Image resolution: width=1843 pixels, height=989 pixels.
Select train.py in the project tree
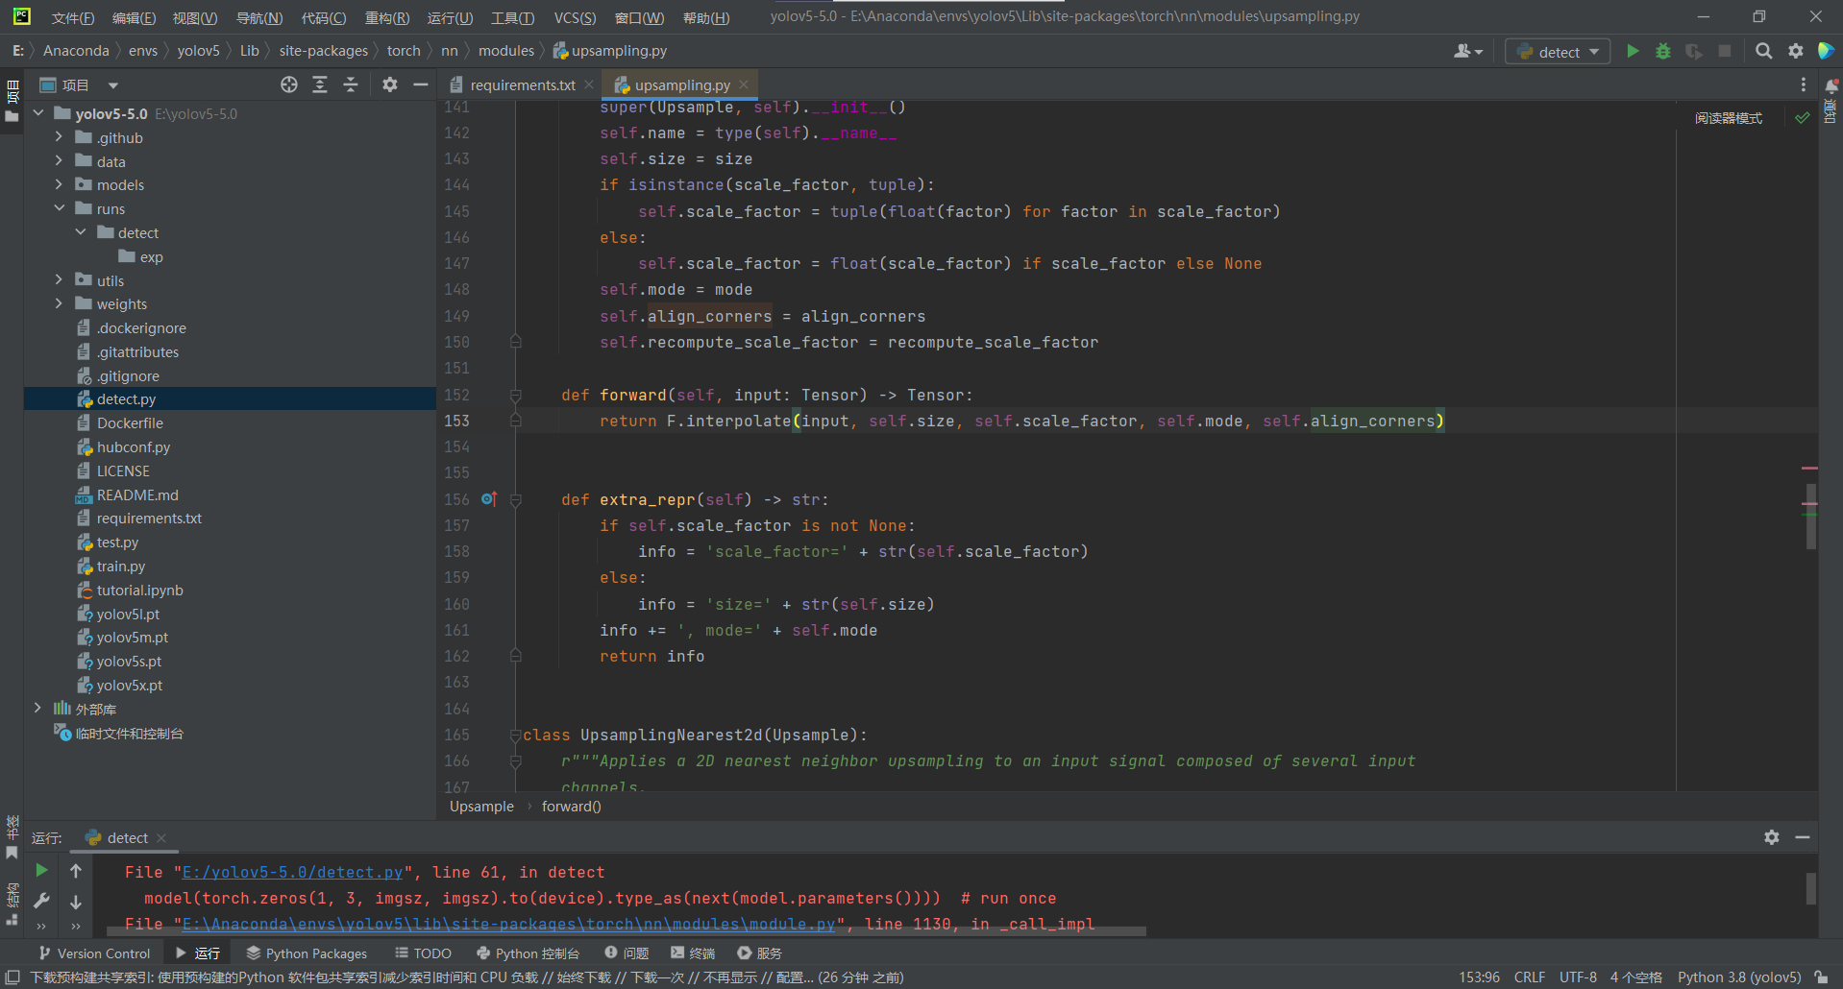pos(120,566)
